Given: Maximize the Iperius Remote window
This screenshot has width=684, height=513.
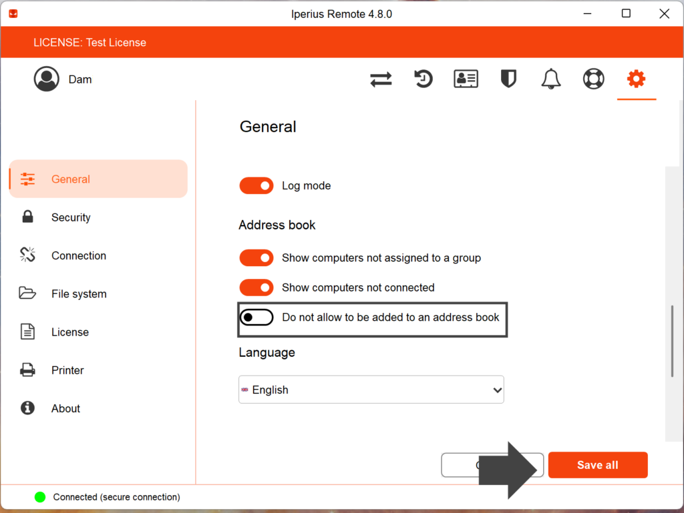Looking at the screenshot, I should click(x=626, y=13).
